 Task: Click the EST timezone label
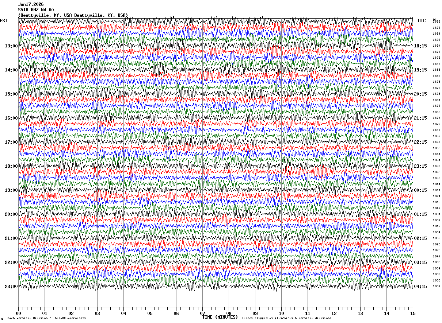(4, 21)
